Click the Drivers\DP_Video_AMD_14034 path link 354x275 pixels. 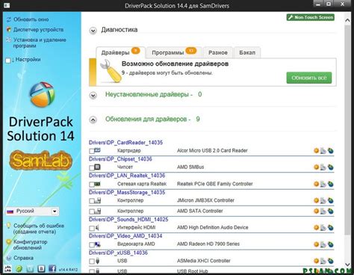coord(125,236)
